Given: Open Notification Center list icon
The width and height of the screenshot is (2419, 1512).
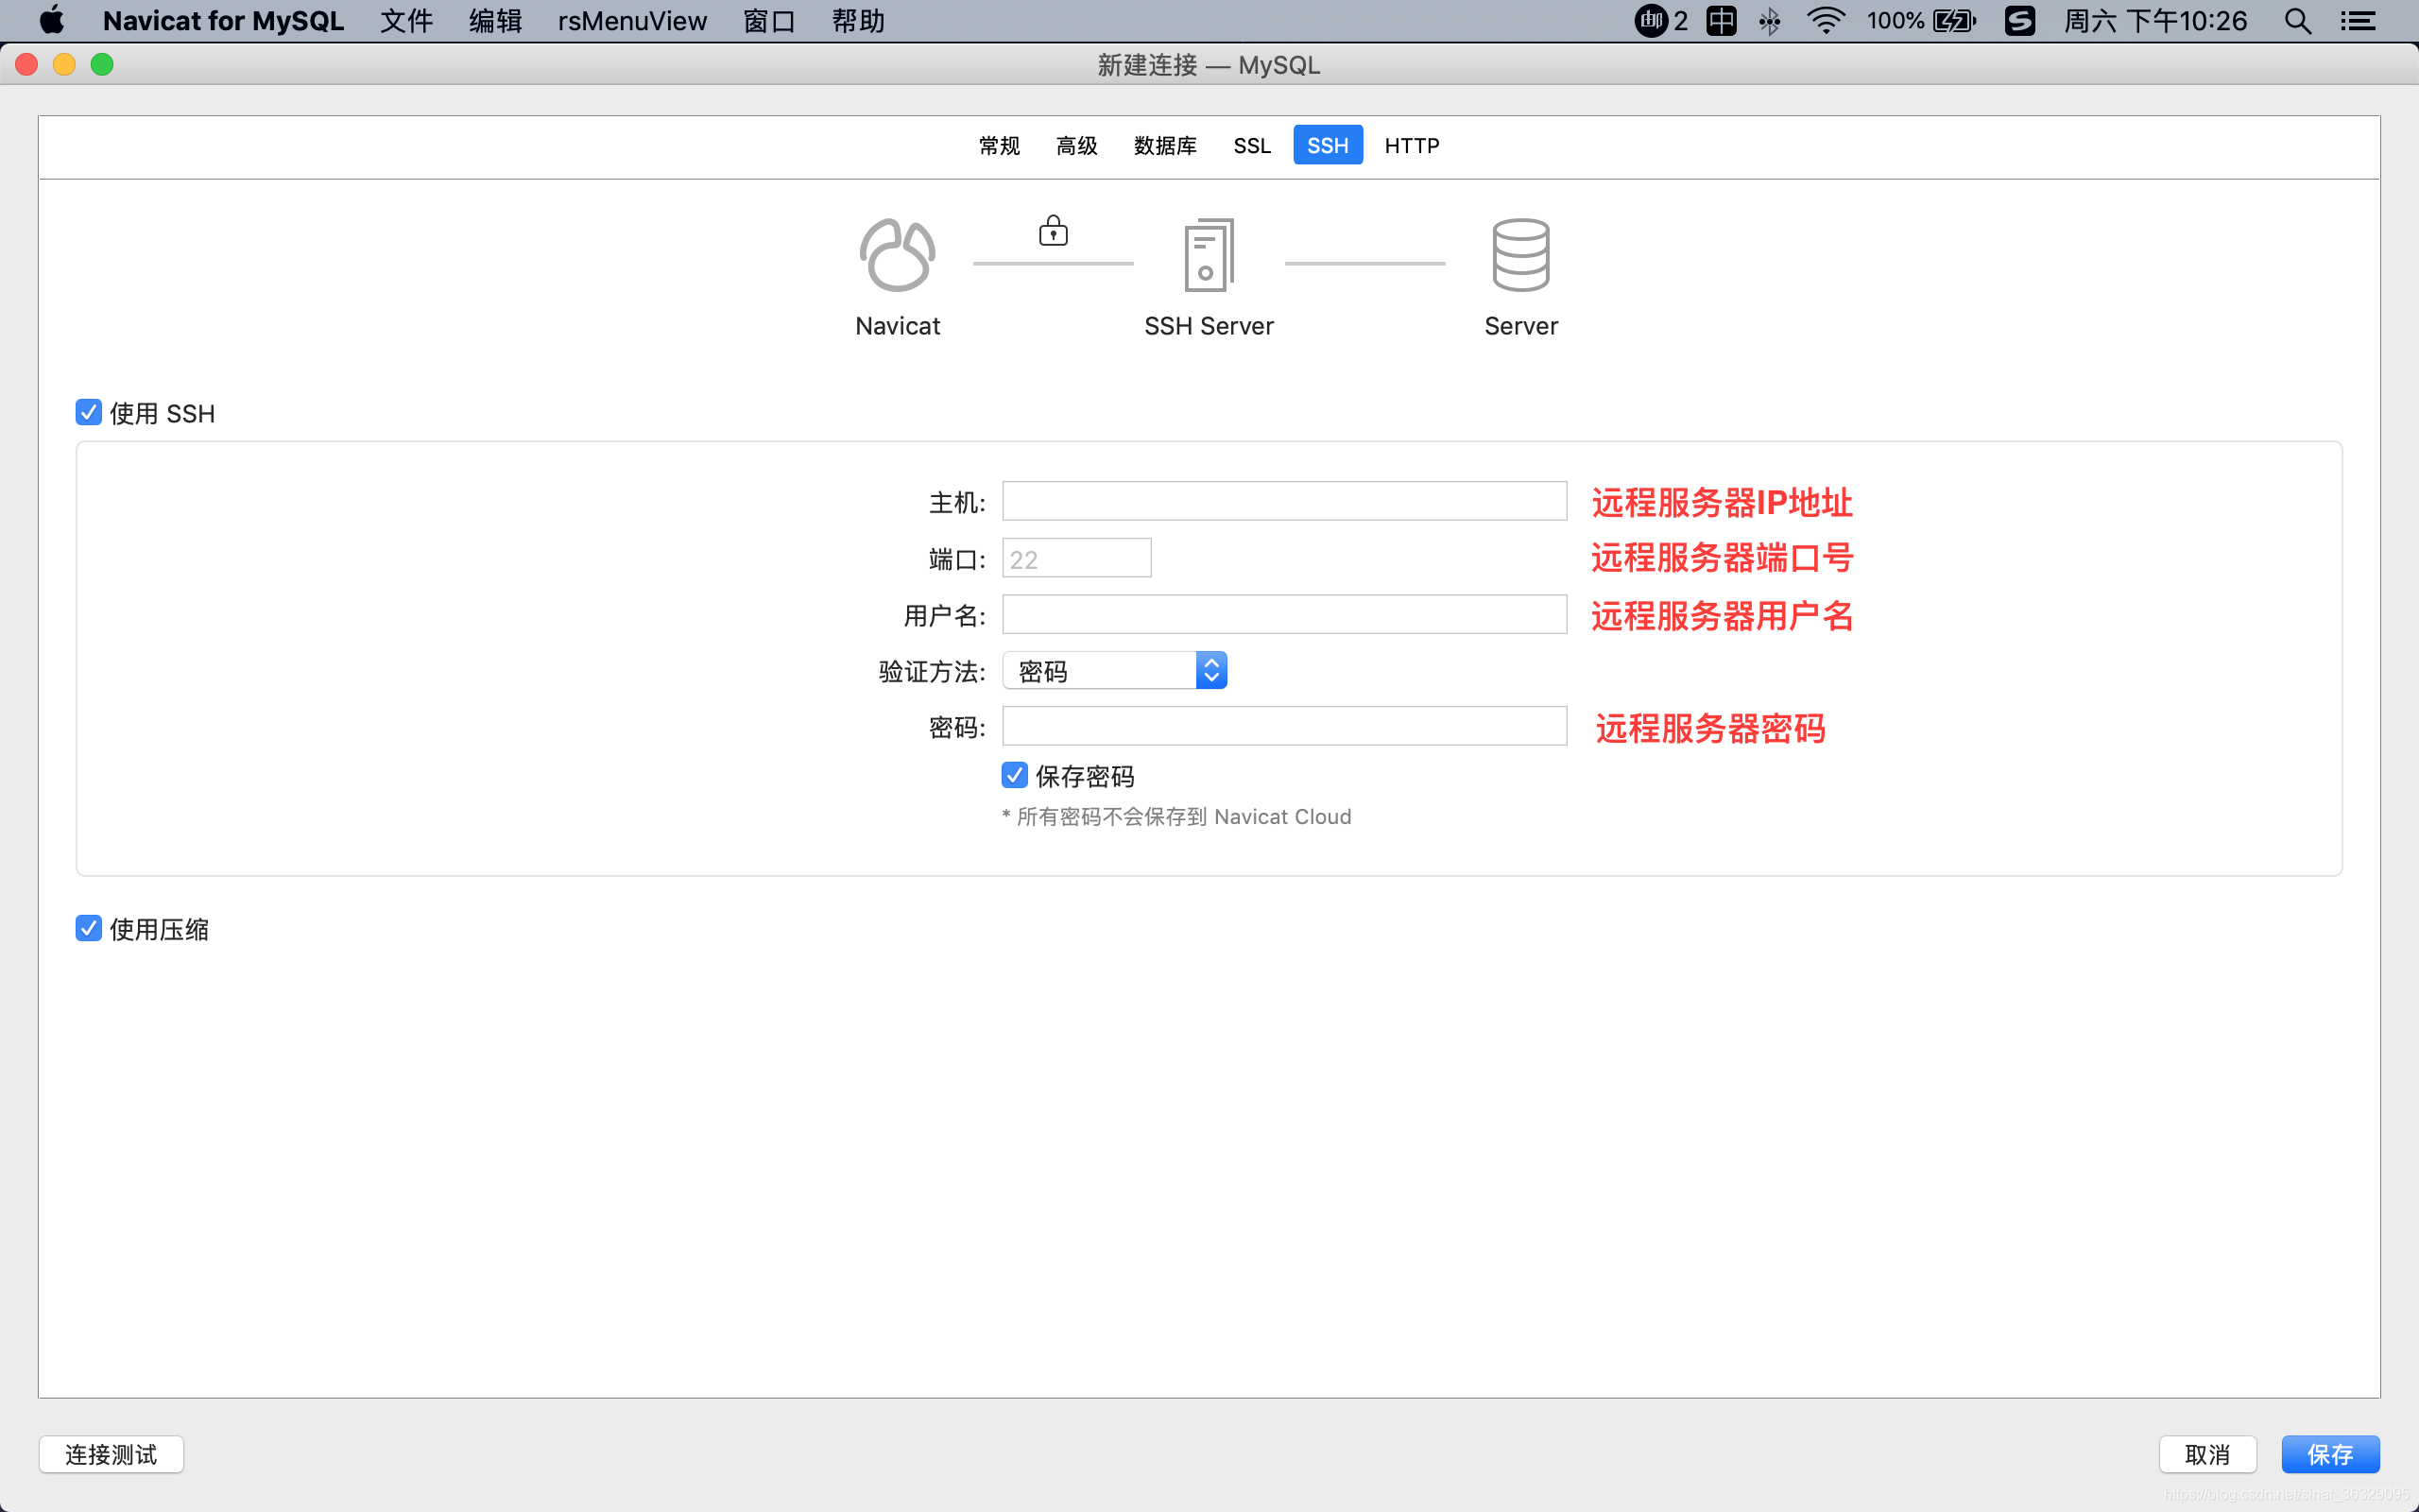Looking at the screenshot, I should click(2358, 21).
